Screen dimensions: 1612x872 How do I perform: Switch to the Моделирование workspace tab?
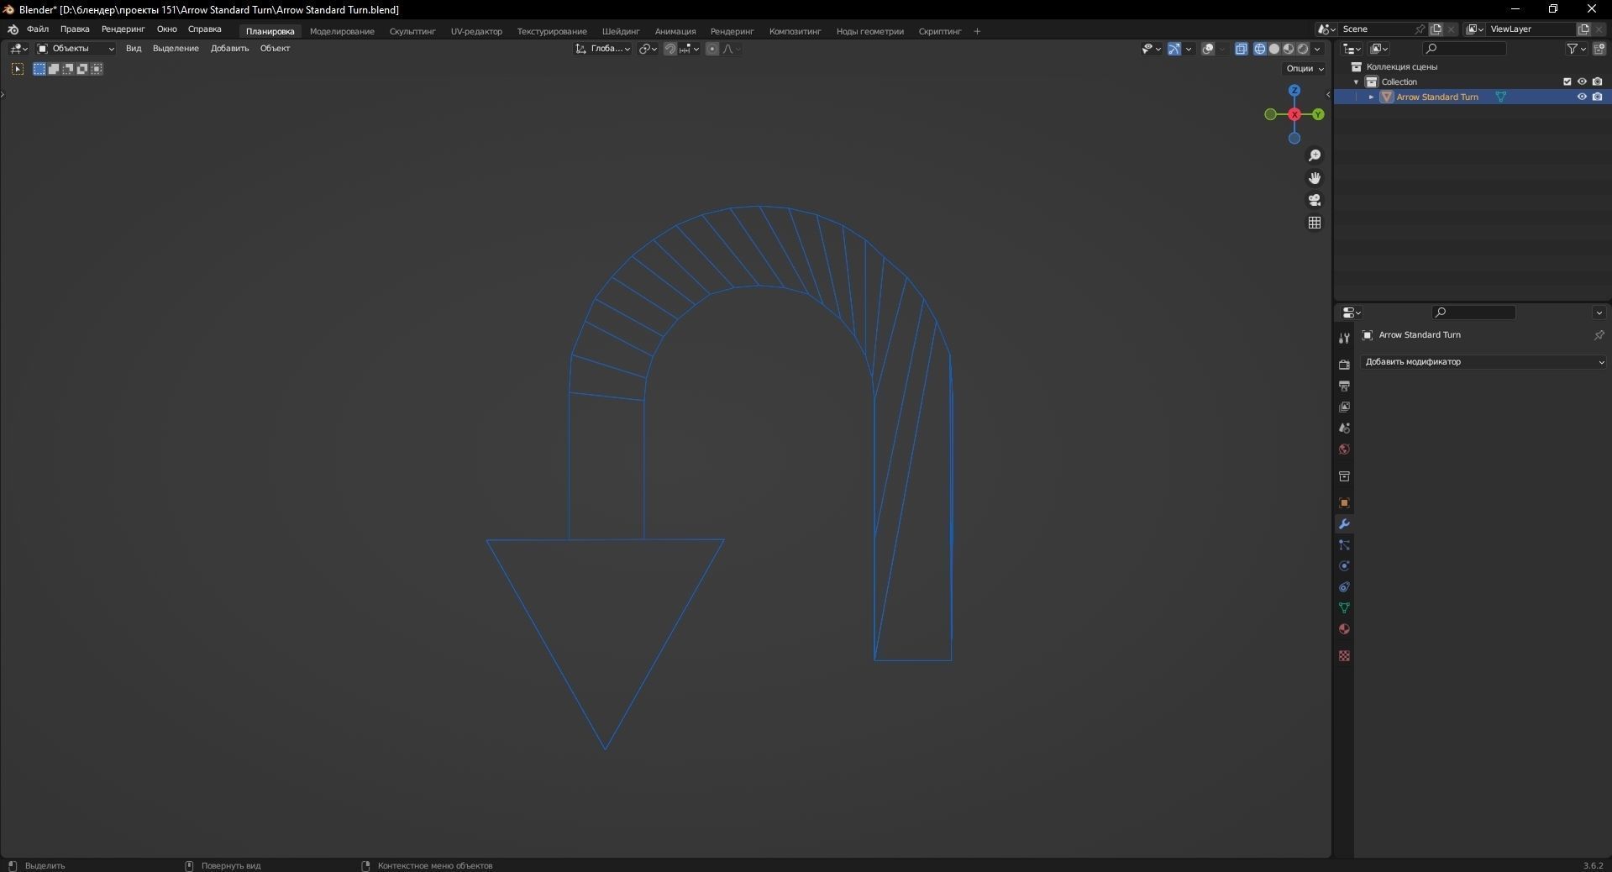click(x=342, y=31)
